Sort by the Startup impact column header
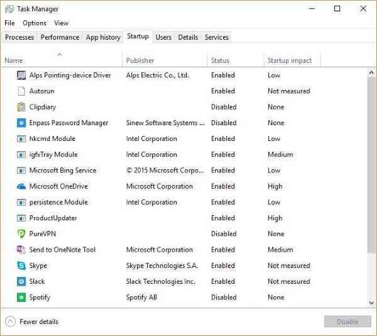The height and width of the screenshot is (336, 377). point(290,60)
